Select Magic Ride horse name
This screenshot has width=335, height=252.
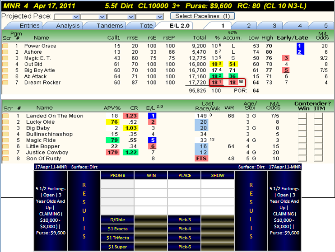(41, 140)
